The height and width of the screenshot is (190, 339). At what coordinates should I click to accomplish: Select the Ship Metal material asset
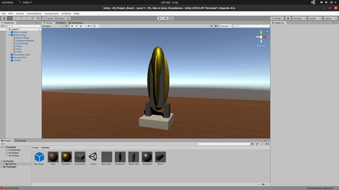(147, 157)
